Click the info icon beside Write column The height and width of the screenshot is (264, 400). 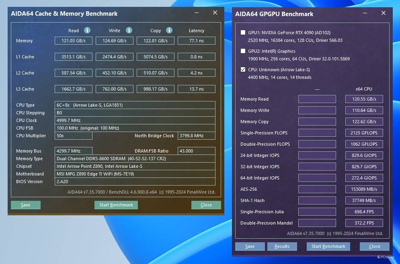click(129, 30)
